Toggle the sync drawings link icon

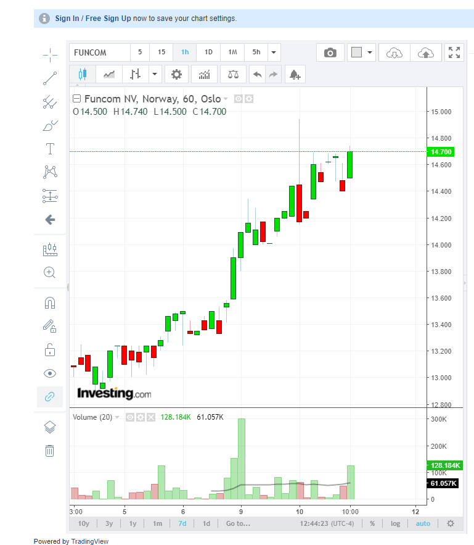pos(50,397)
